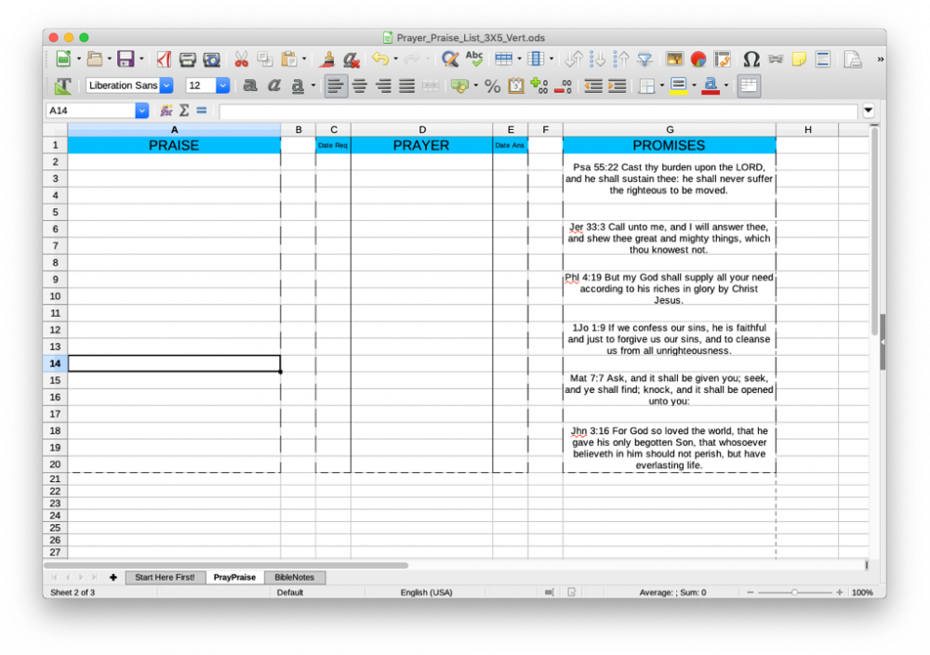
Task: Open the font name dropdown
Action: tap(166, 85)
